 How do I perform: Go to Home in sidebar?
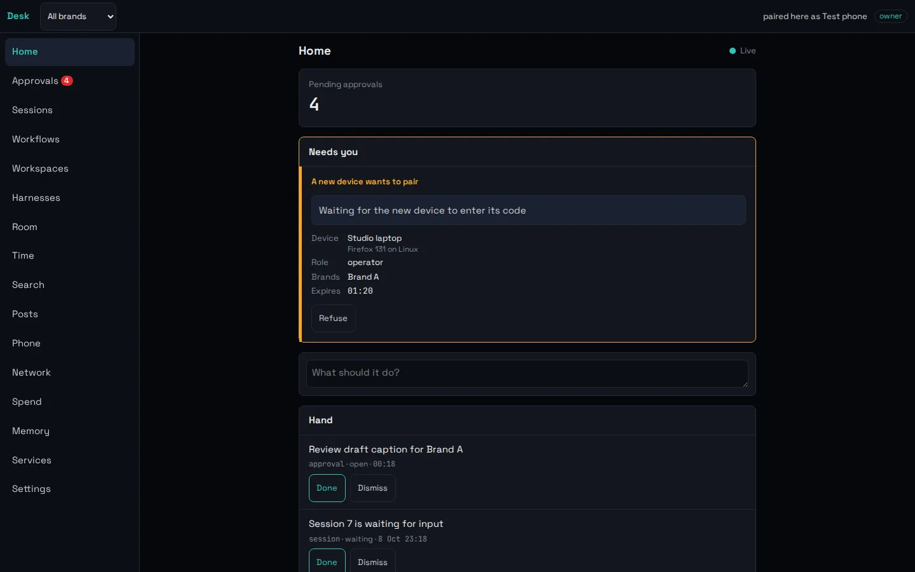tap(70, 52)
